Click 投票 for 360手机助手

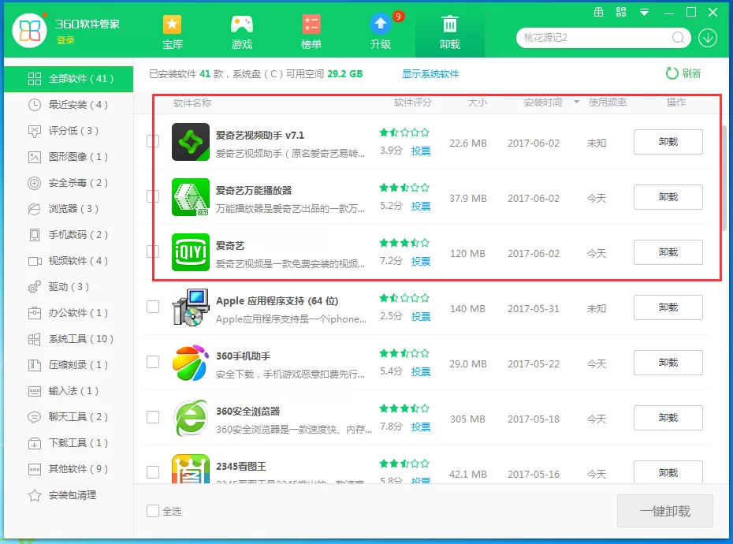click(x=421, y=372)
